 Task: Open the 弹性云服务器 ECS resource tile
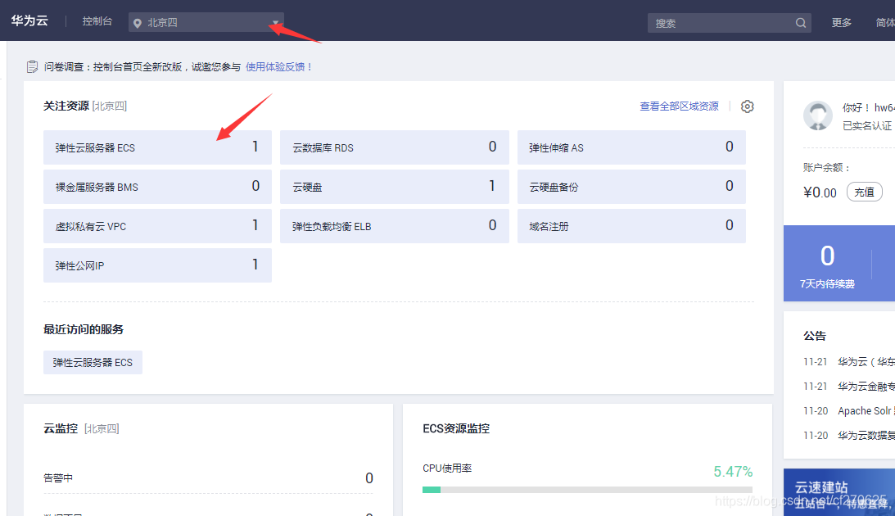pyautogui.click(x=157, y=147)
